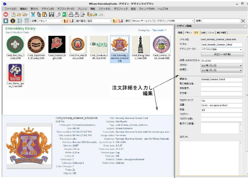Open the ウィンドウ menu
The image size is (248, 178).
coord(147,9)
